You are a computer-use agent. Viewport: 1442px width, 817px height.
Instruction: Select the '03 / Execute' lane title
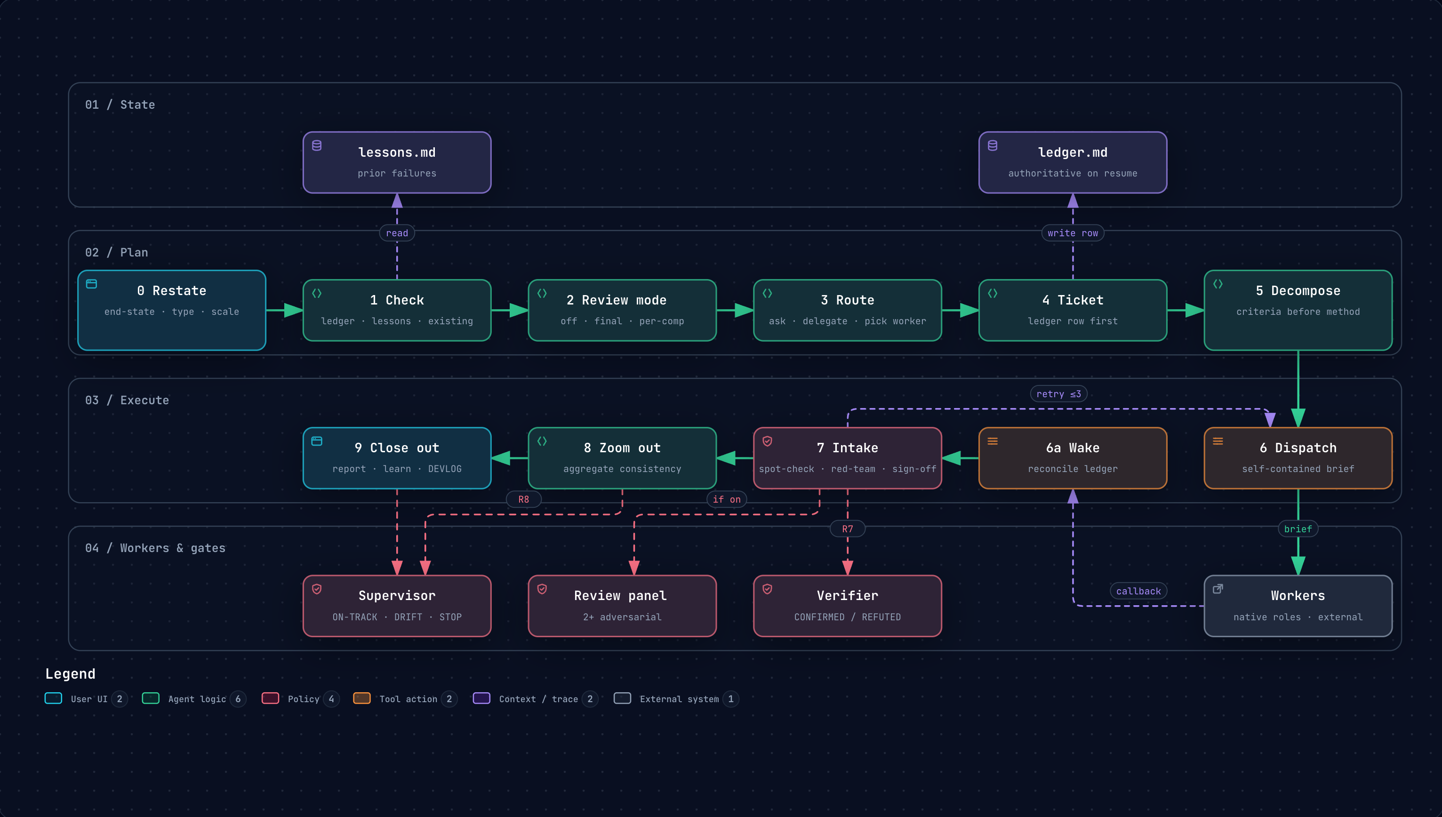point(127,400)
